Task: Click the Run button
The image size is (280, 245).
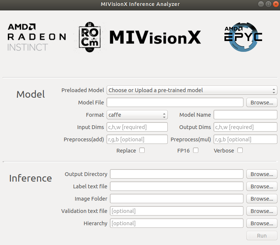Action: [x=262, y=236]
